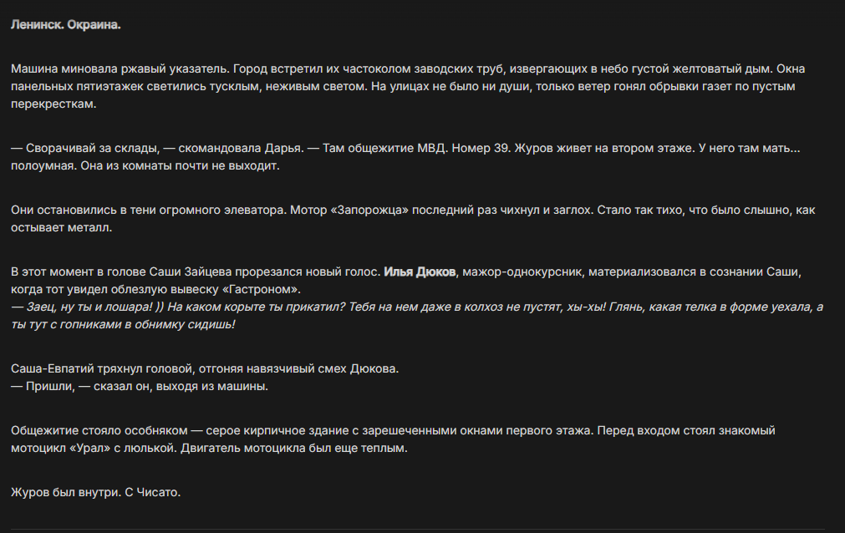The width and height of the screenshot is (845, 533).
Task: Click the name "Саша-Евпатий" in the text
Action: [x=53, y=368]
